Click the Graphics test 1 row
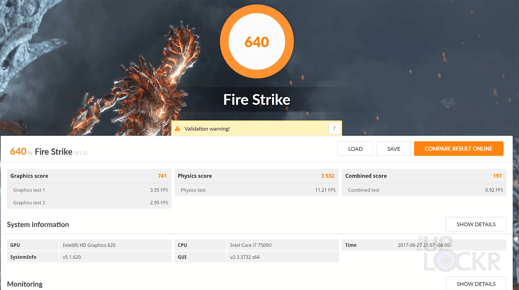Screen dimensions: 519x290 click(x=89, y=190)
